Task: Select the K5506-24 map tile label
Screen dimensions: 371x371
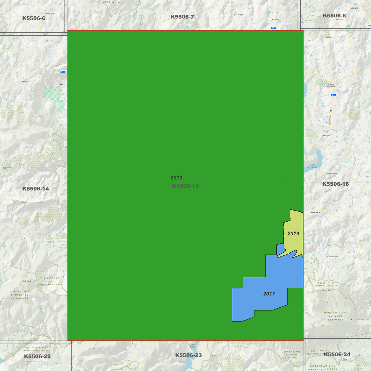Action: click(x=337, y=355)
